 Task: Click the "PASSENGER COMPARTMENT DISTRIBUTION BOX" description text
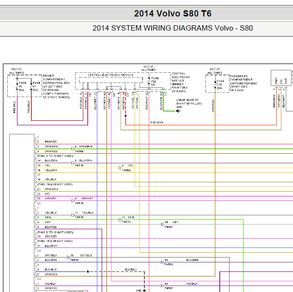coord(244,83)
